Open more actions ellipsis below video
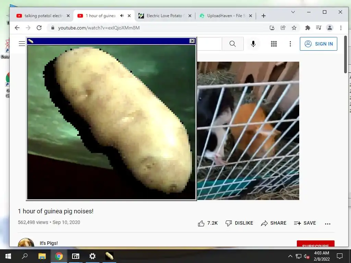The width and height of the screenshot is (351, 263). pyautogui.click(x=327, y=224)
